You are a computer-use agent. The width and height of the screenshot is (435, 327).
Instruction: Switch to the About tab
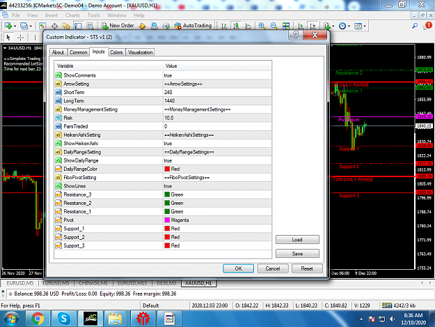(58, 52)
